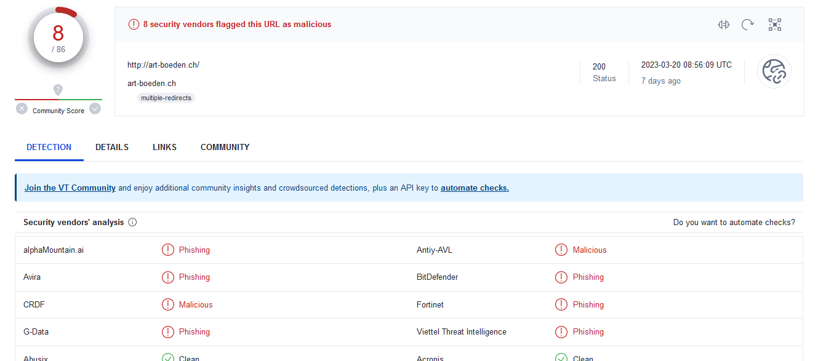Click the multiple-redirects tag

click(x=166, y=98)
